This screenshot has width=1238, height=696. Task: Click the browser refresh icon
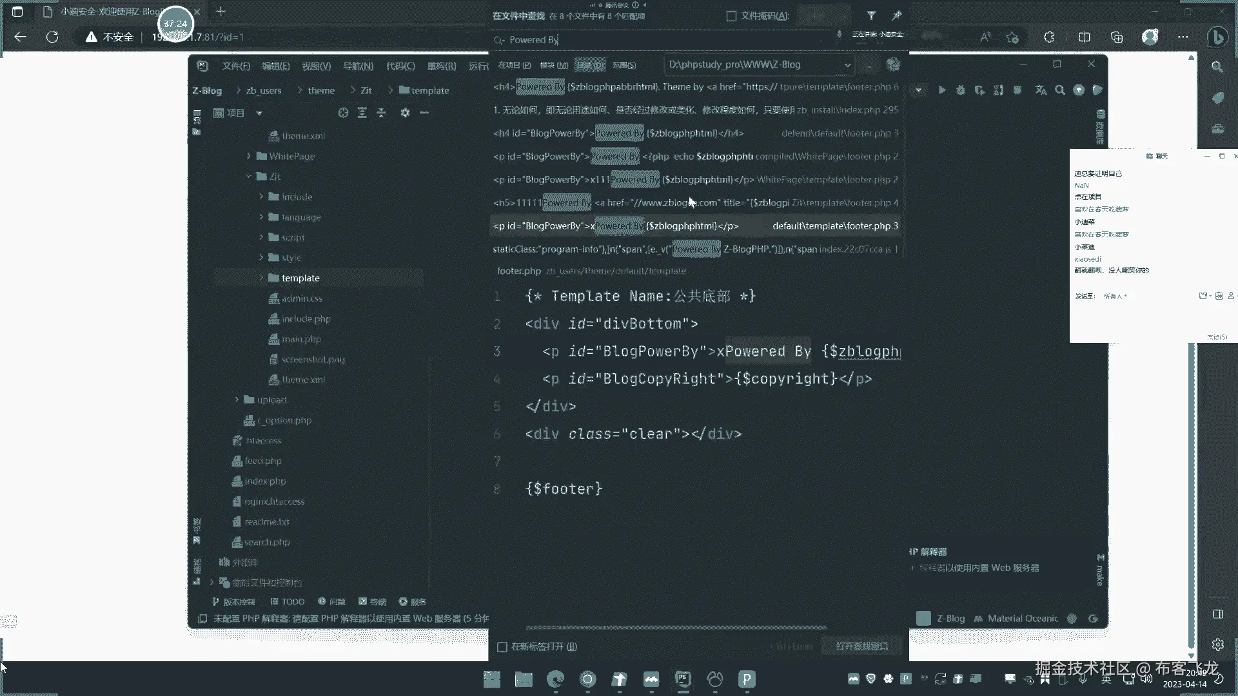pos(52,37)
